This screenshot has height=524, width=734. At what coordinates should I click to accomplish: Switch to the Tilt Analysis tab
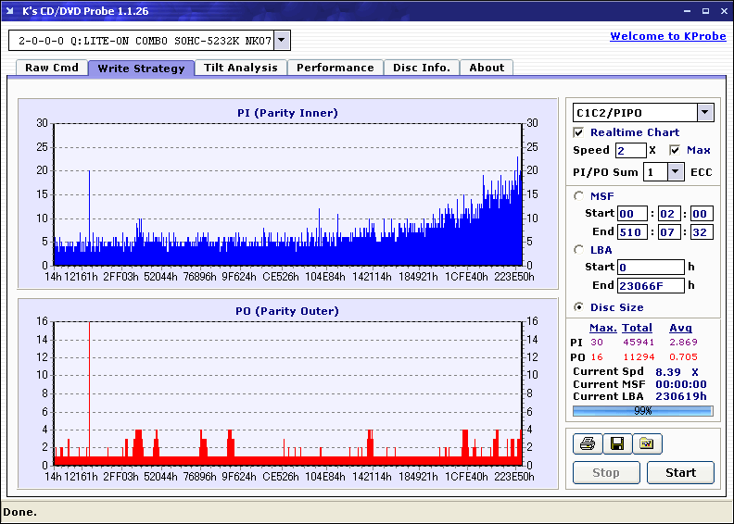coord(240,68)
